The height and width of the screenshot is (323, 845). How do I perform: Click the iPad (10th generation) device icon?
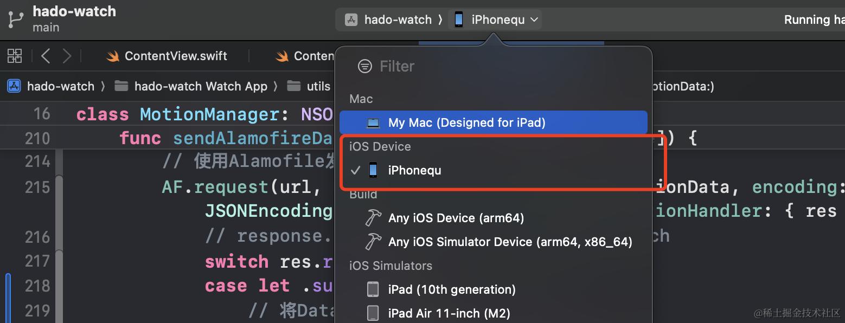pyautogui.click(x=373, y=289)
